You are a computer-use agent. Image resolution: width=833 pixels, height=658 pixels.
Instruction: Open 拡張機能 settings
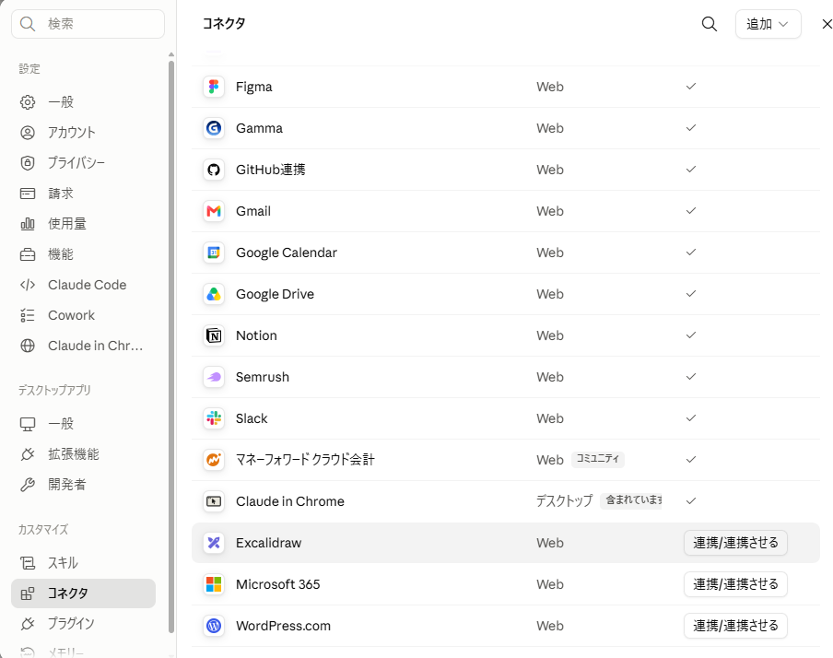click(x=84, y=454)
